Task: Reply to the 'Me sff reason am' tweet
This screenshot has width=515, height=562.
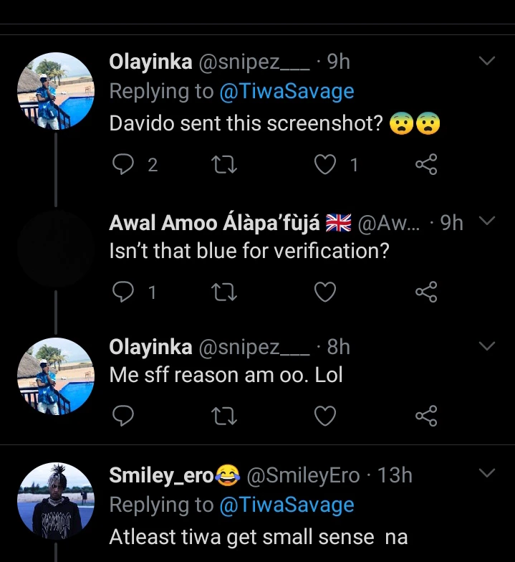Action: (x=124, y=416)
